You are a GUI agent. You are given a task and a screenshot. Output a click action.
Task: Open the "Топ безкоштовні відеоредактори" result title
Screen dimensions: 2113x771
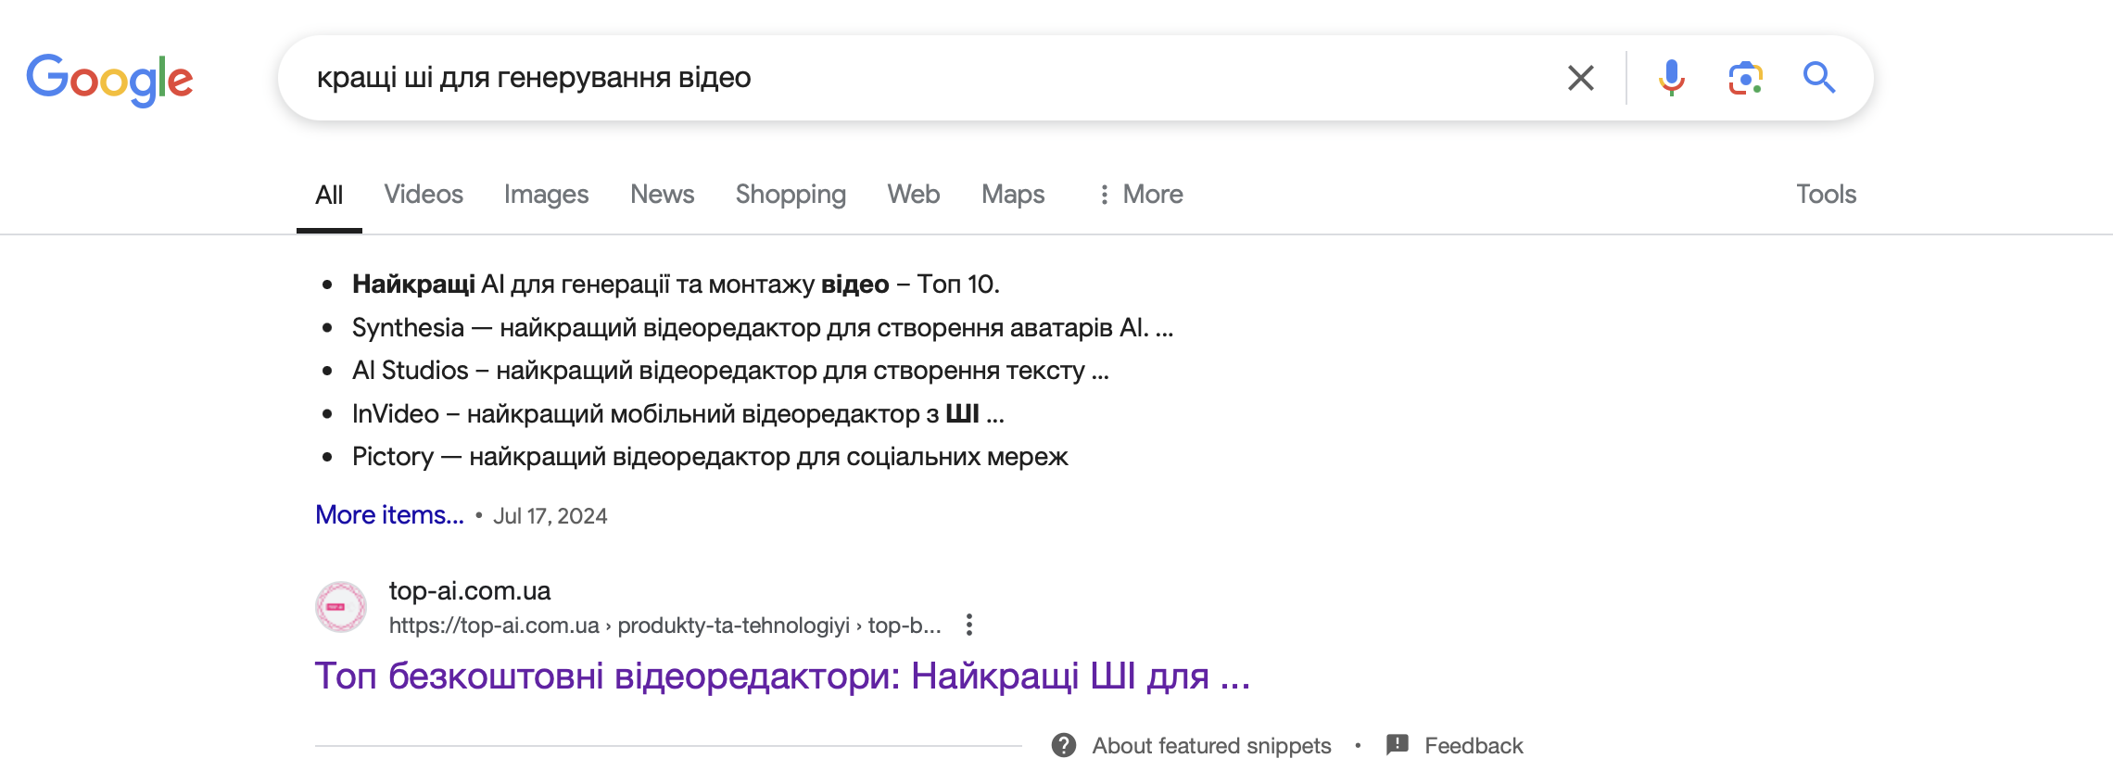point(782,676)
